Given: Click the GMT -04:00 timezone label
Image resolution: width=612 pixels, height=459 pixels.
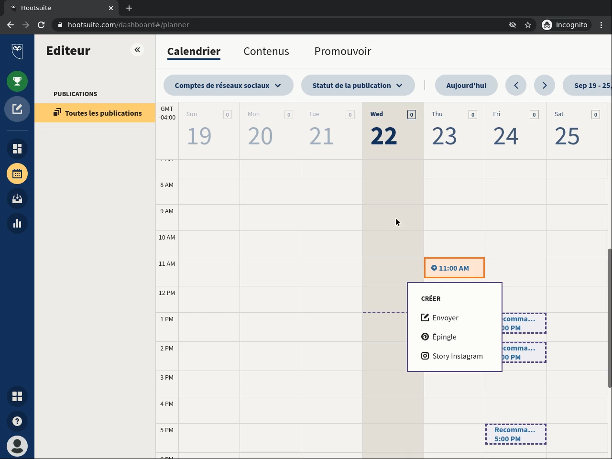Looking at the screenshot, I should (x=167, y=113).
